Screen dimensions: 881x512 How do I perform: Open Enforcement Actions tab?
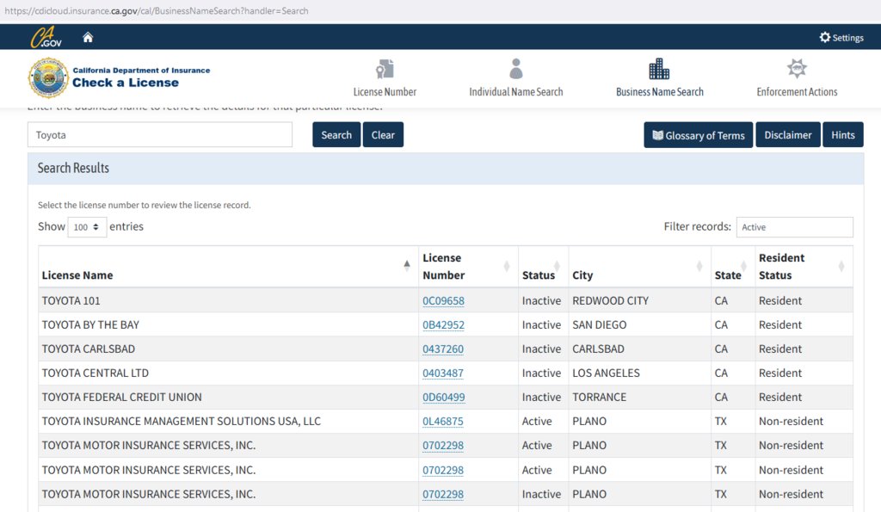click(x=797, y=91)
